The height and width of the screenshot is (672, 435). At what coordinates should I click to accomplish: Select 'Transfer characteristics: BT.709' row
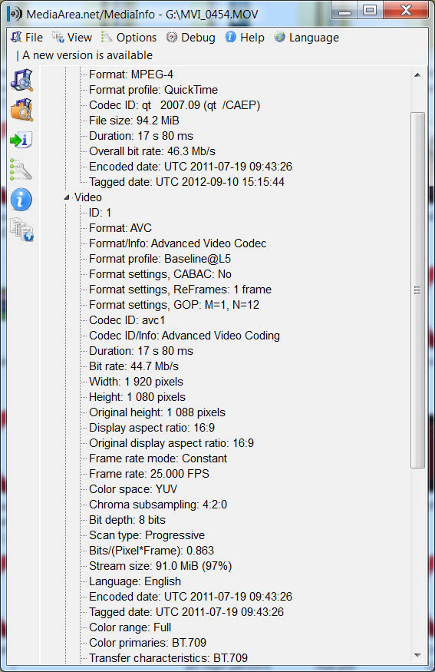(x=168, y=658)
